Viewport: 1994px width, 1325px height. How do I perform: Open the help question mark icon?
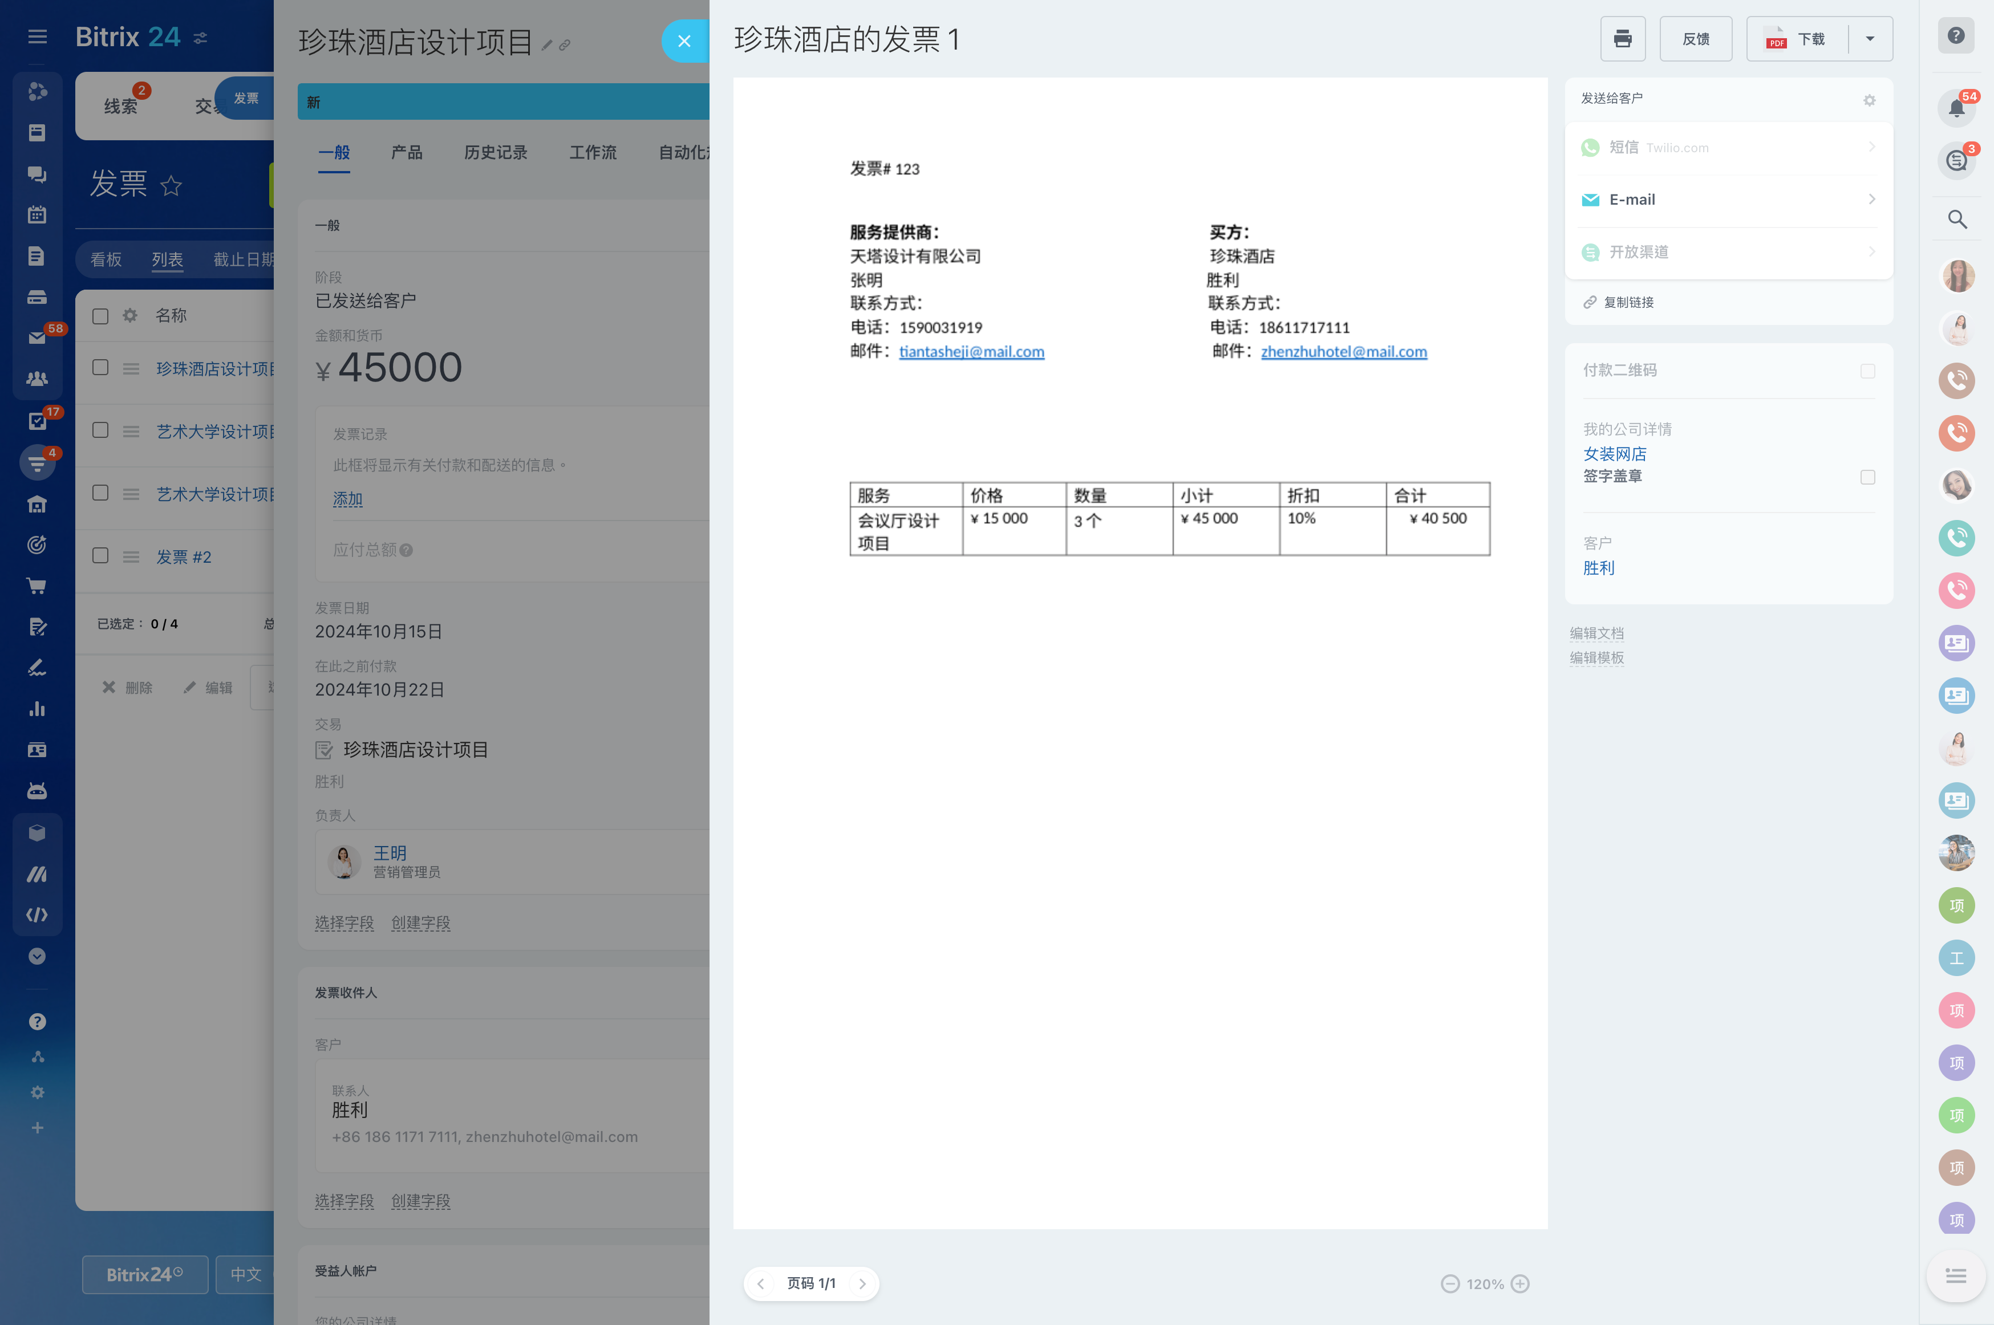(1956, 36)
